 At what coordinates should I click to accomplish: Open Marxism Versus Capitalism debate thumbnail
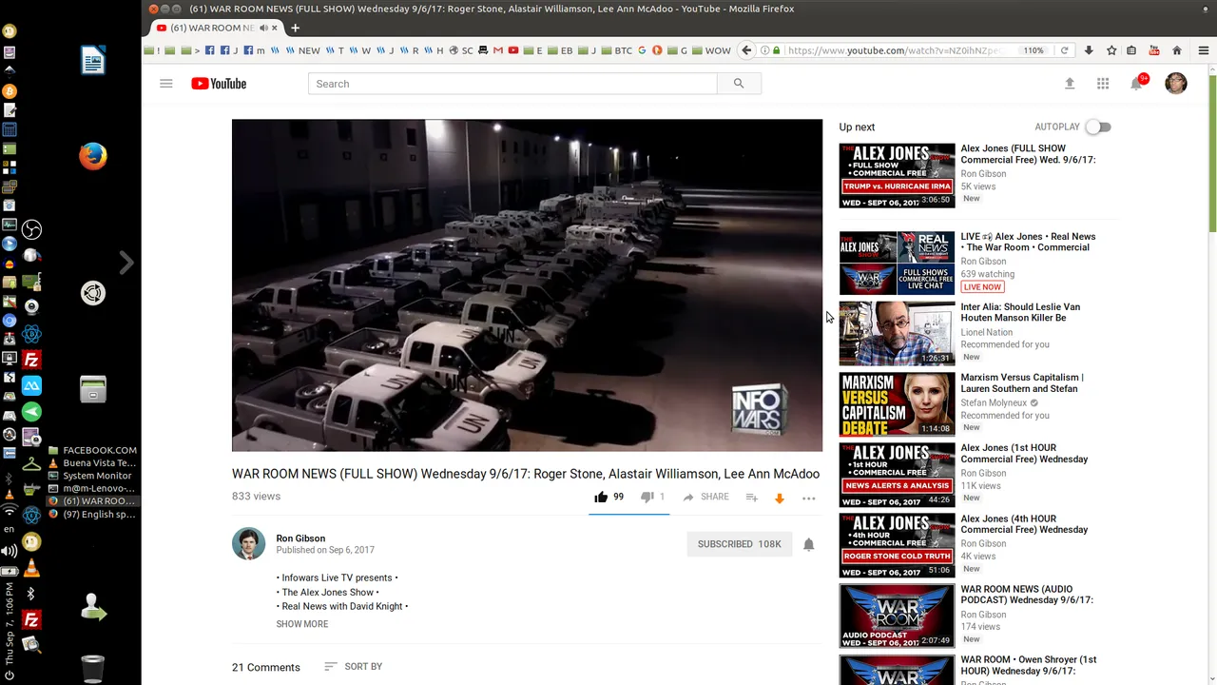coord(897,404)
